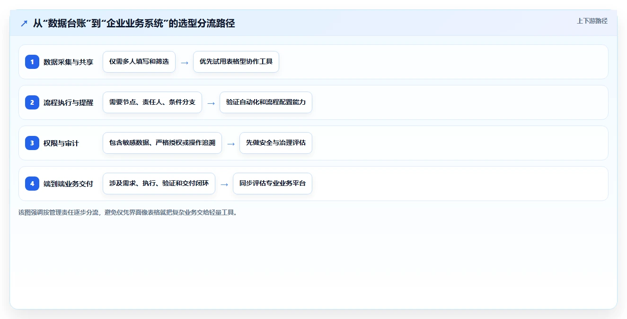Click the diagonal arrow icon beside the title
627x319 pixels.
click(x=24, y=24)
